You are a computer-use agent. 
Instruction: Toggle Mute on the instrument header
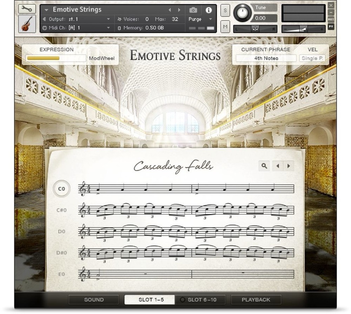(225, 26)
